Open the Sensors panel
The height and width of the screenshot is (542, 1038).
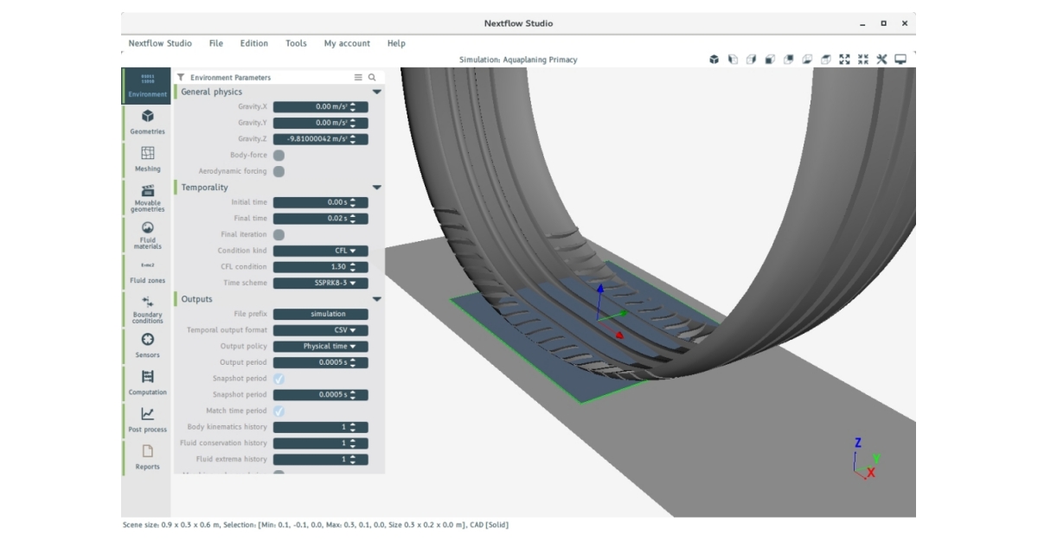[x=146, y=348]
